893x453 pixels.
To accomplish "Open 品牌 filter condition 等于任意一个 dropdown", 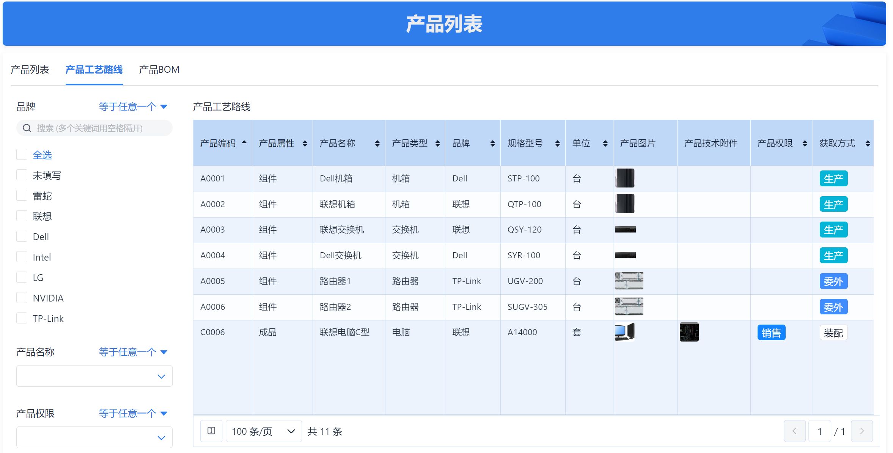I will [x=132, y=107].
